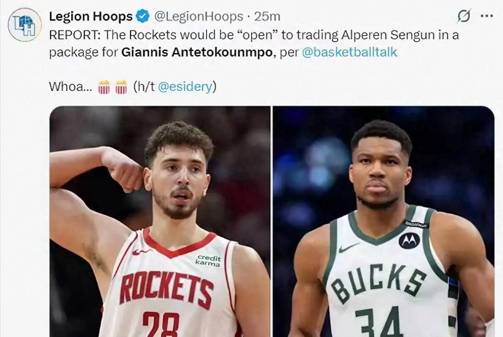Open the Legion Hoops profile avatar
The height and width of the screenshot is (337, 503).
(25, 25)
